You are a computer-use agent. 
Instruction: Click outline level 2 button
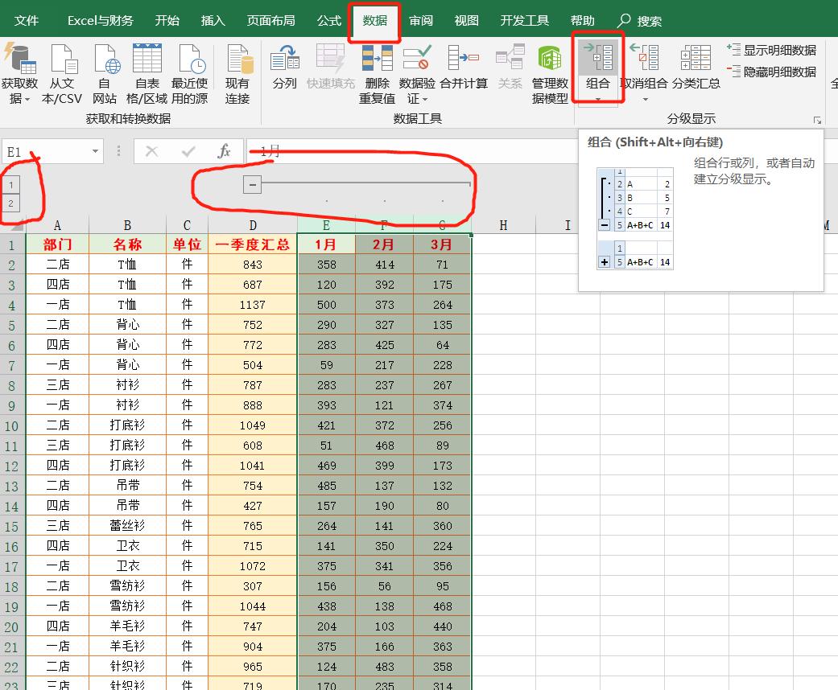[10, 201]
